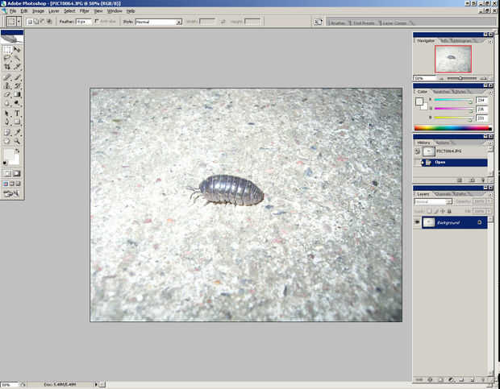Screen dimensions: 500x389
Task: Select the Shape tool
Action: [x=17, y=122]
